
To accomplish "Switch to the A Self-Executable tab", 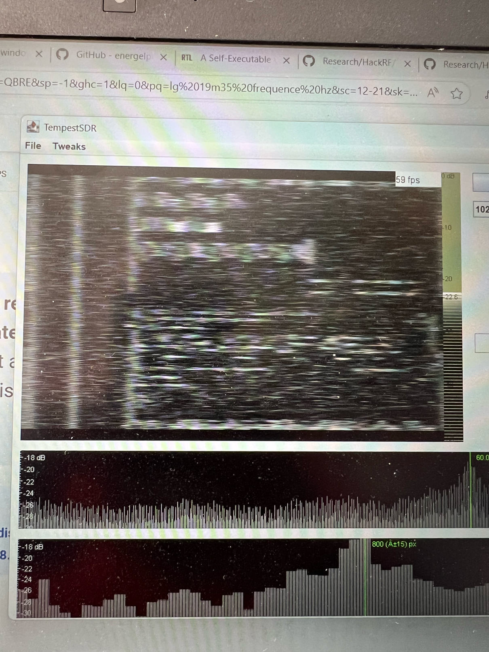I will (x=235, y=59).
